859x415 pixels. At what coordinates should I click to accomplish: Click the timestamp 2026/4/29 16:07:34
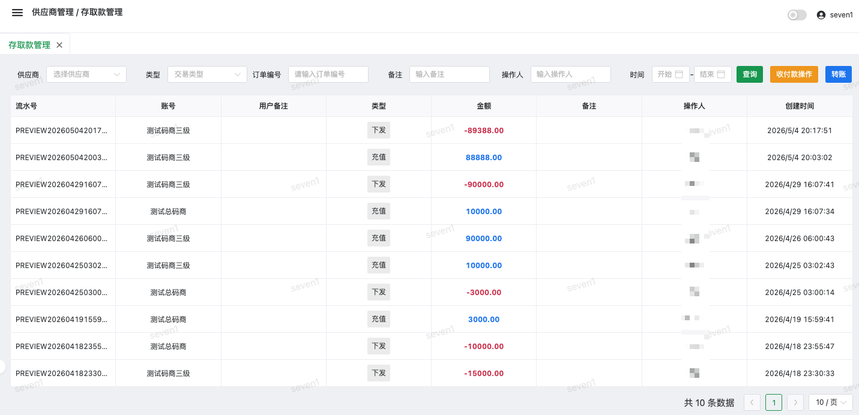800,212
